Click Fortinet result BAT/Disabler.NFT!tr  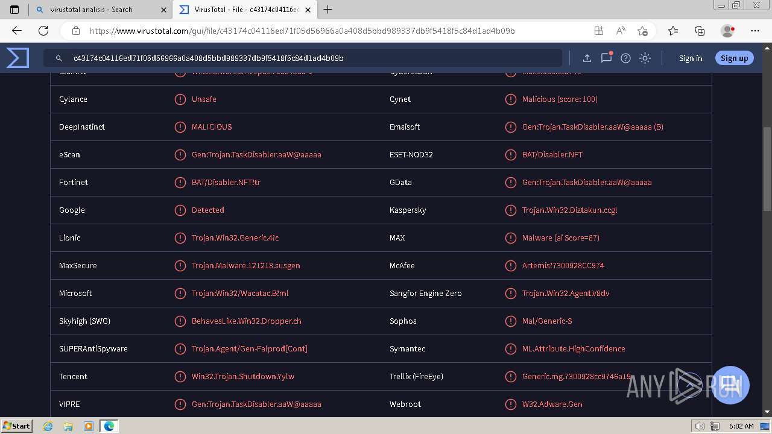click(226, 183)
